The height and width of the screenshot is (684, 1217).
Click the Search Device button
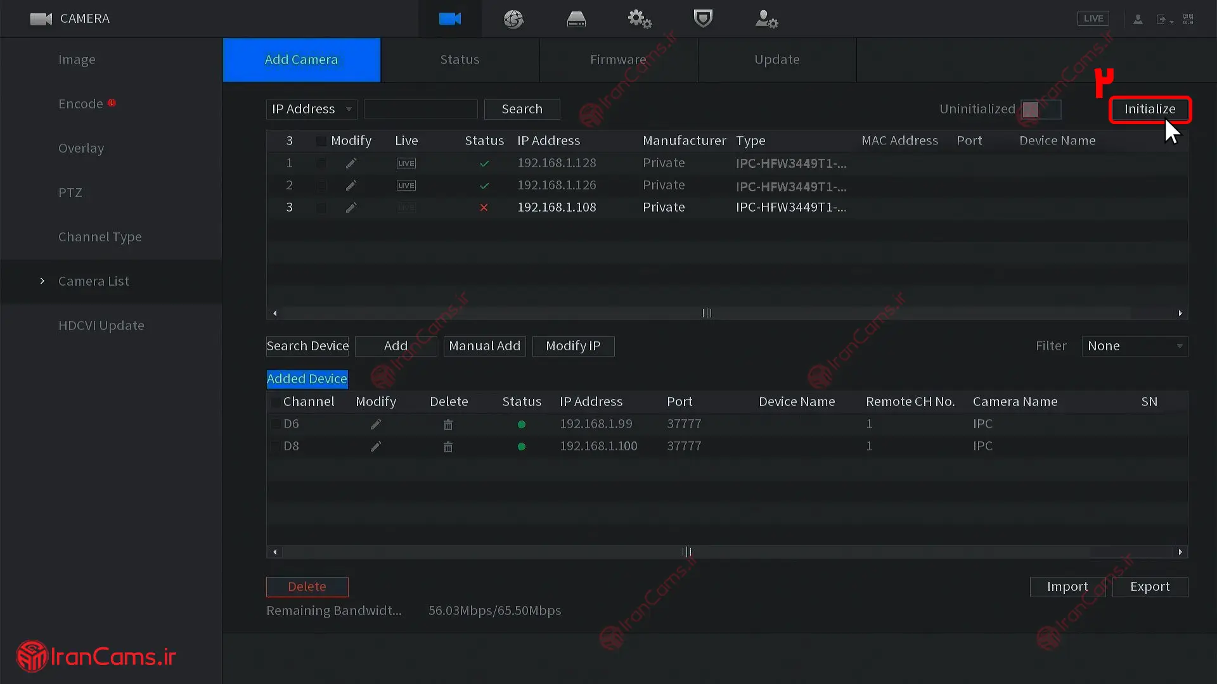pos(307,346)
